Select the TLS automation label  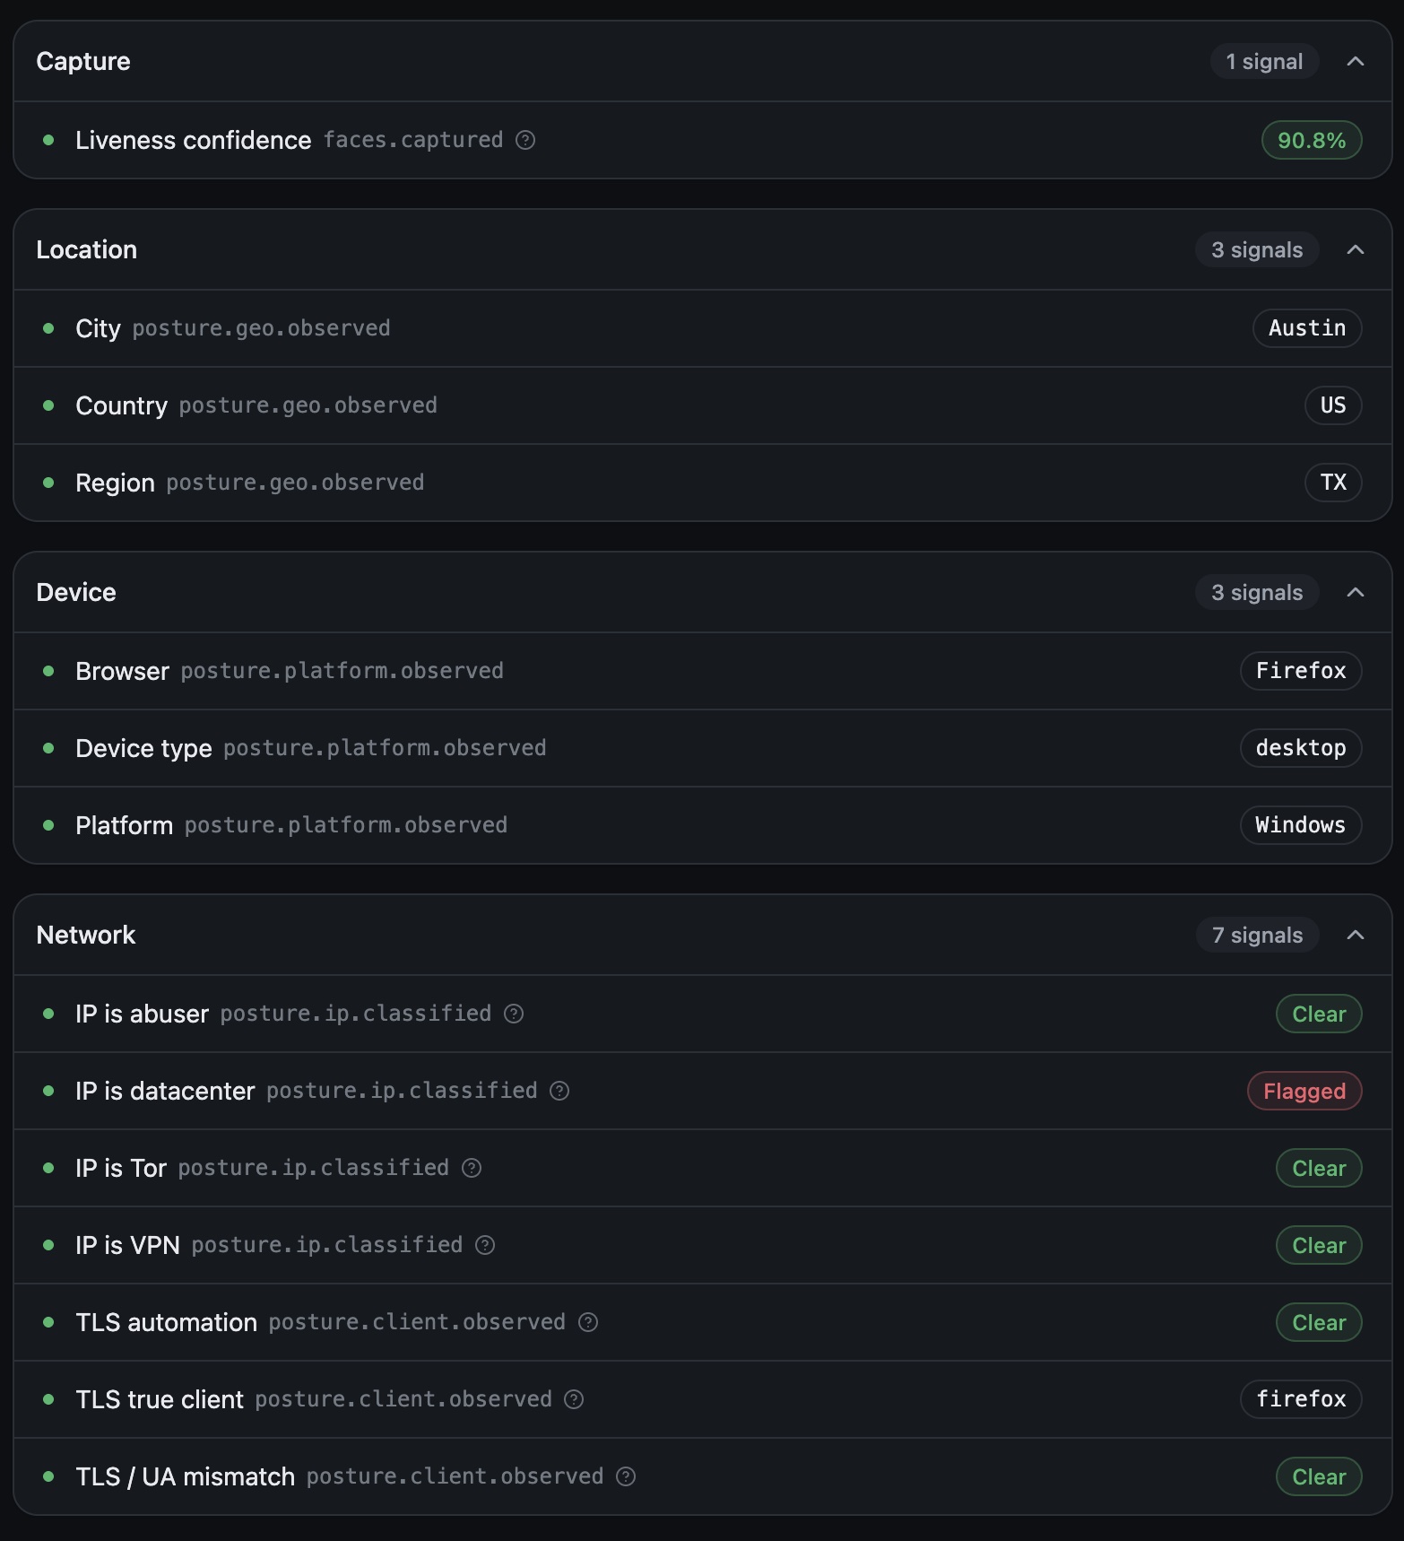click(x=166, y=1322)
